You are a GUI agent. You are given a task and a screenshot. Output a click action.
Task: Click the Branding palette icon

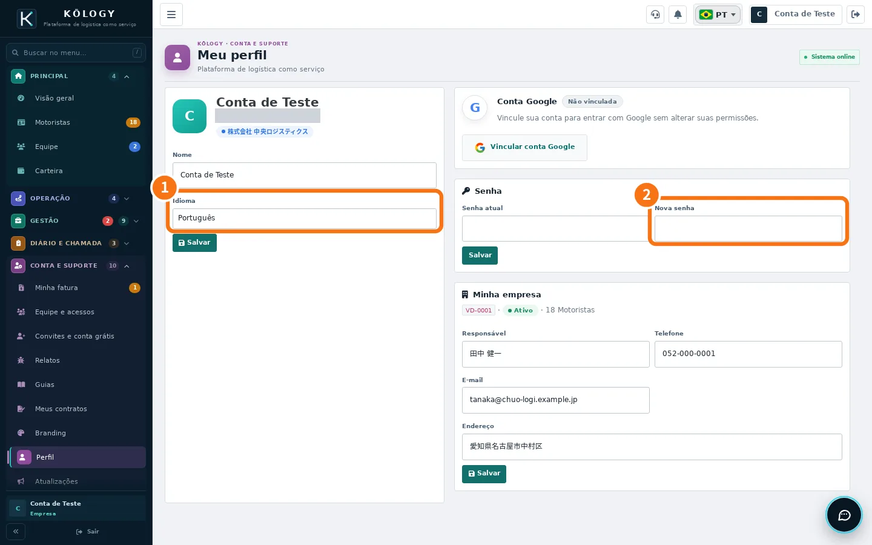point(21,433)
